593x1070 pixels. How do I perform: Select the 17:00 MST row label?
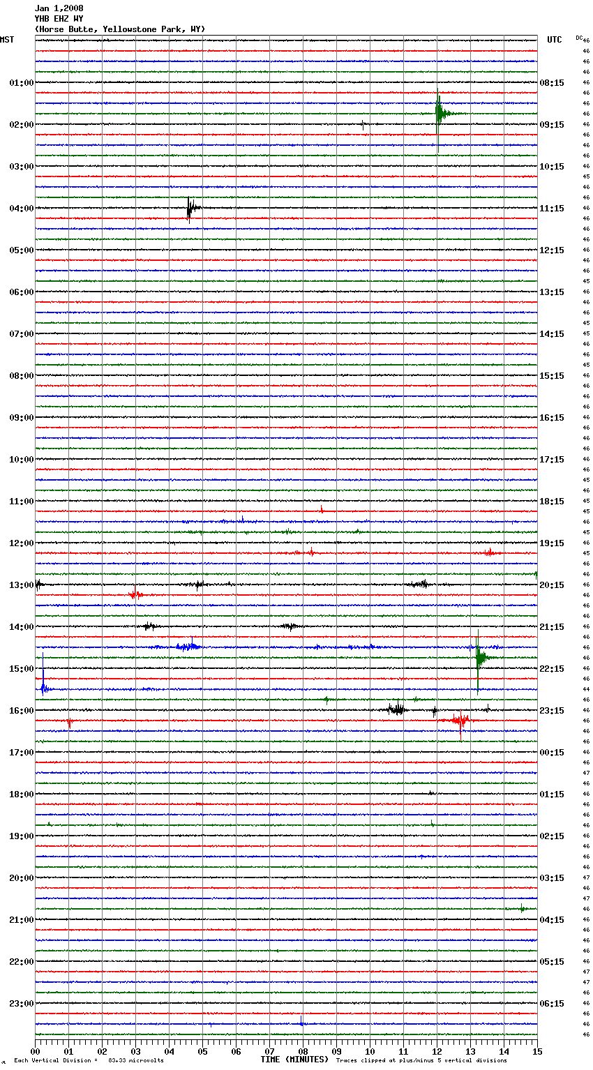tap(21, 753)
